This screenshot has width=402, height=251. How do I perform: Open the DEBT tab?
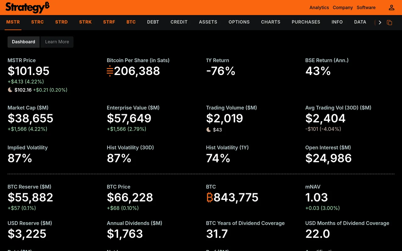coord(153,22)
